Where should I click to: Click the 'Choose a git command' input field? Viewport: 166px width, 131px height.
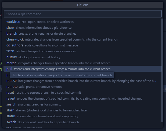(x=83, y=14)
